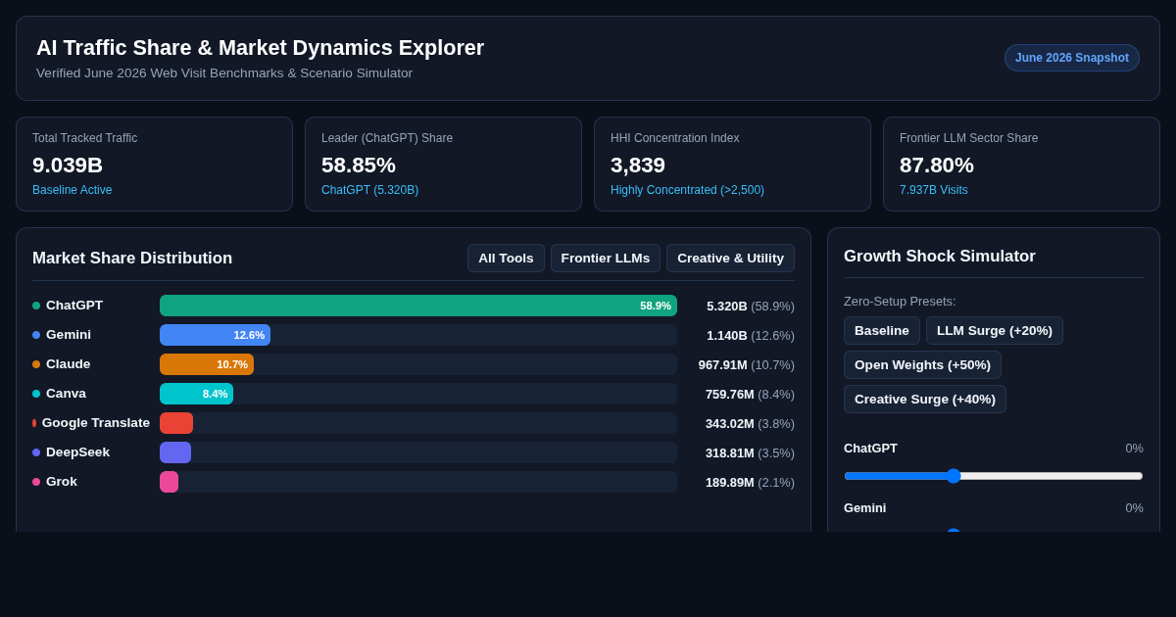Click the Canva legend dot
Screen dimensions: 1176x617
[36, 394]
